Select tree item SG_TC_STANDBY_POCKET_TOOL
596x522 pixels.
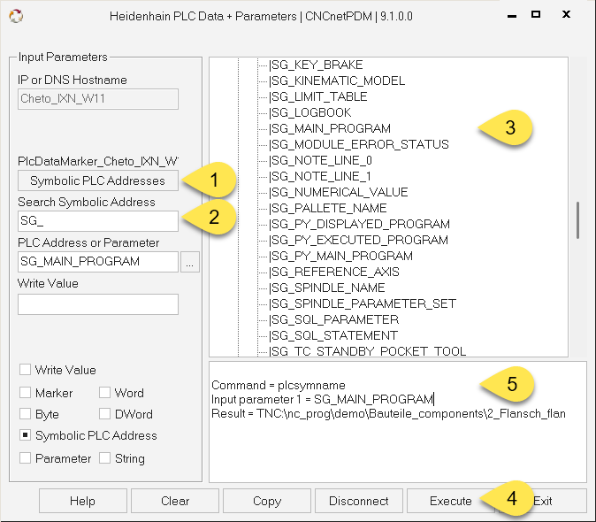pos(367,351)
